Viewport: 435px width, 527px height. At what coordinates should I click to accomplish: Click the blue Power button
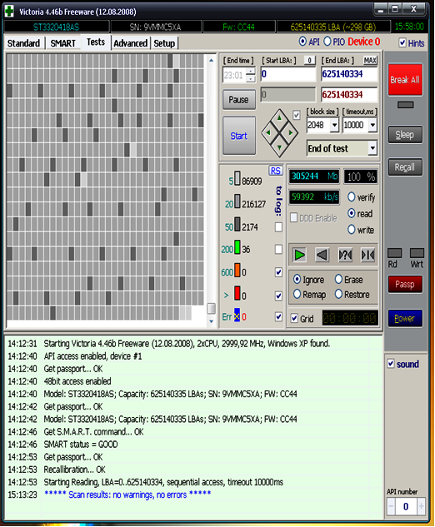[405, 318]
